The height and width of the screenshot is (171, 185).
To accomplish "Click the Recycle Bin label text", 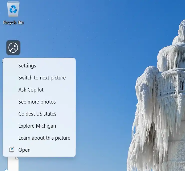I will pos(13,22).
